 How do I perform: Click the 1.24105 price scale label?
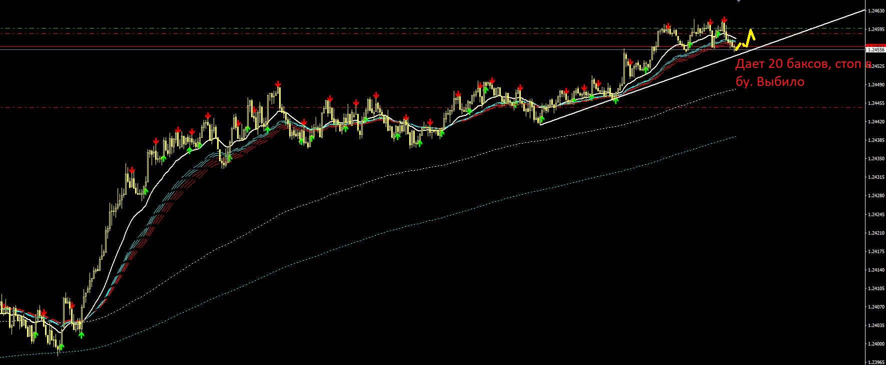pyautogui.click(x=876, y=288)
